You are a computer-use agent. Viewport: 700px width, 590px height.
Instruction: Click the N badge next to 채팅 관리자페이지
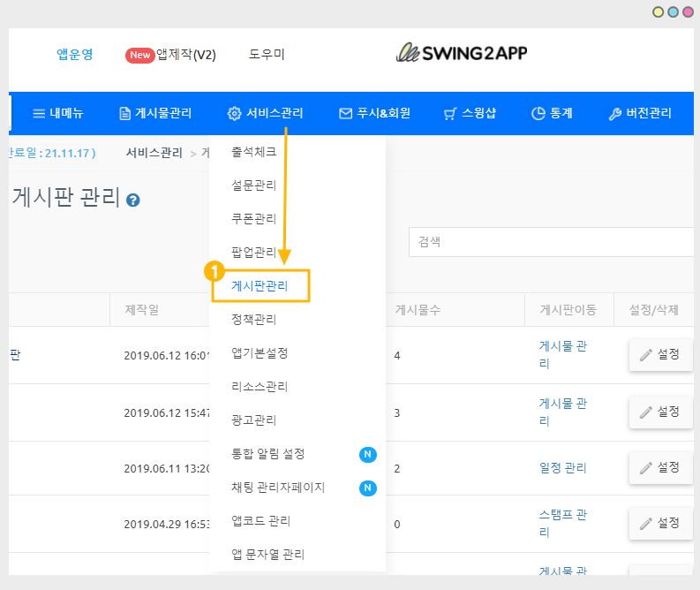[x=367, y=488]
